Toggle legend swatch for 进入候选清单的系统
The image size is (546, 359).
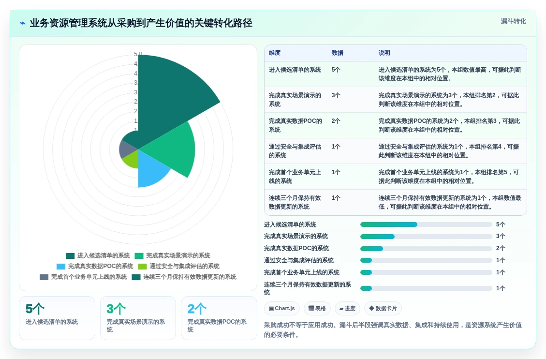pos(70,256)
